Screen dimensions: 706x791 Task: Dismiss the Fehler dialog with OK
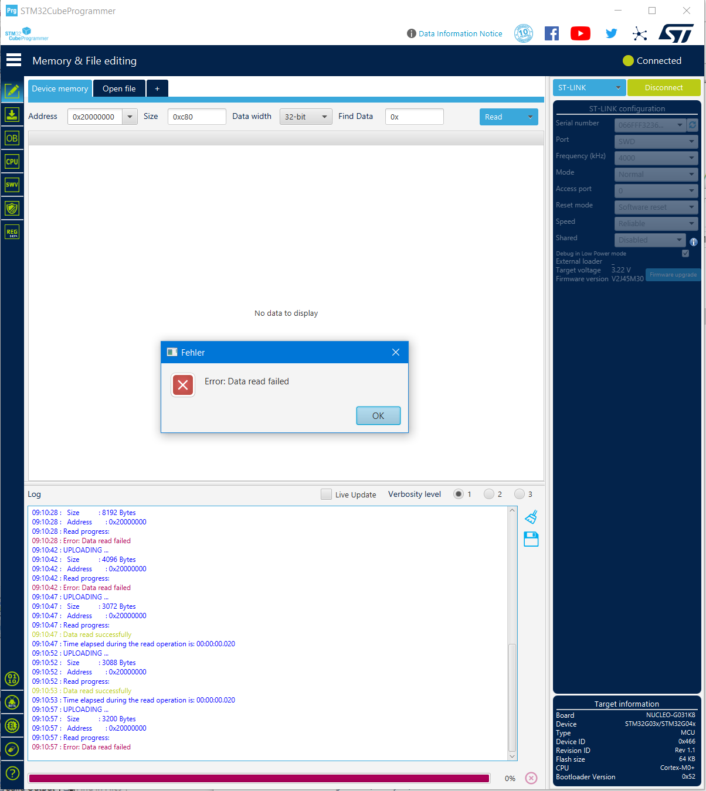coord(378,415)
